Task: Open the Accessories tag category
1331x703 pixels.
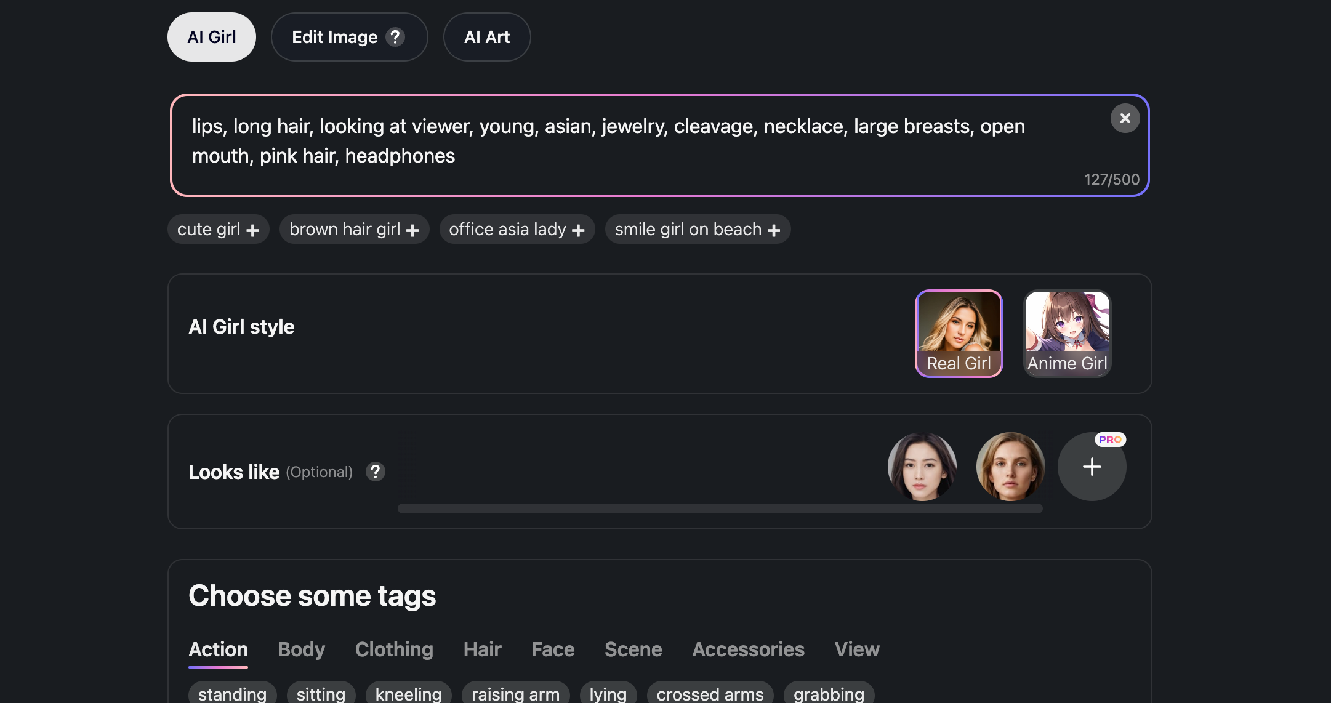Action: click(x=748, y=649)
